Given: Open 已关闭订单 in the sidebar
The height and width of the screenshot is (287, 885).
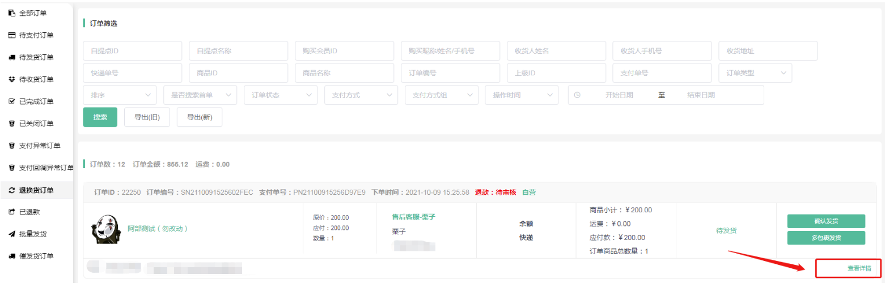Looking at the screenshot, I should [36, 123].
